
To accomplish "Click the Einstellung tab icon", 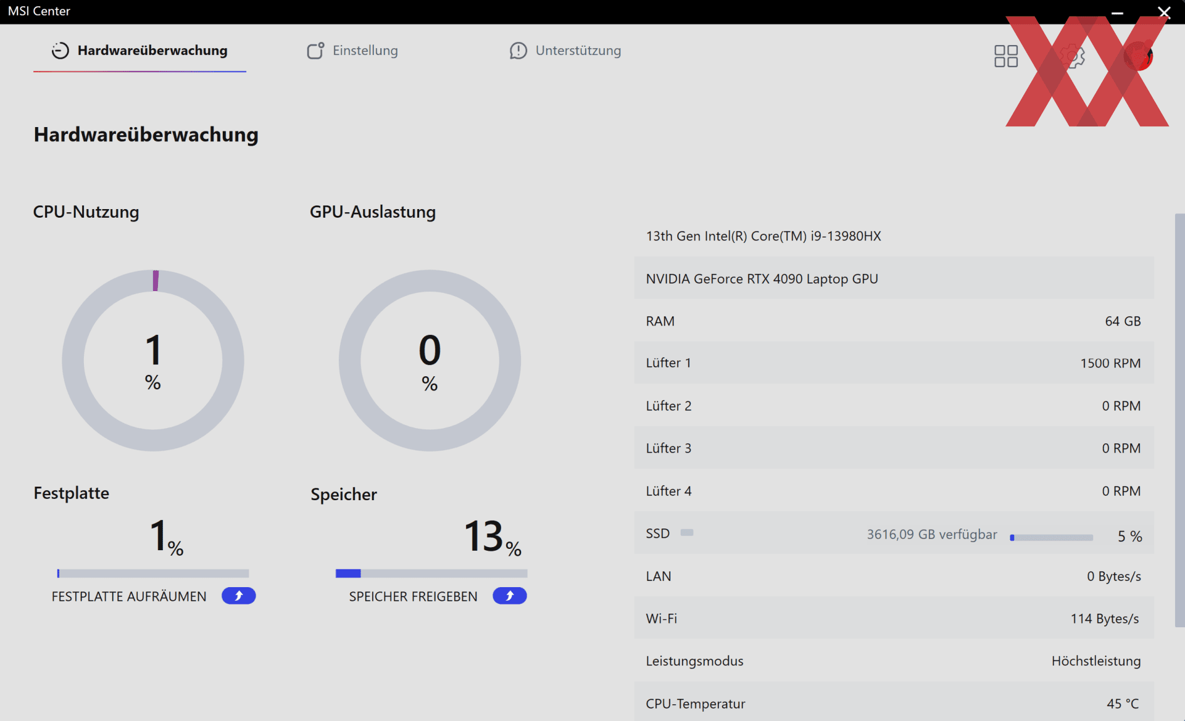I will (315, 51).
